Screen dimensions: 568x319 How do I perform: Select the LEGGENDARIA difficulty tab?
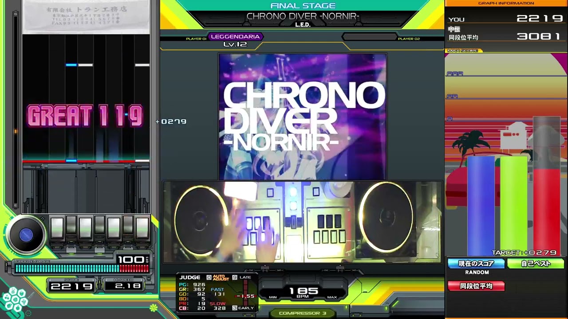pos(235,37)
